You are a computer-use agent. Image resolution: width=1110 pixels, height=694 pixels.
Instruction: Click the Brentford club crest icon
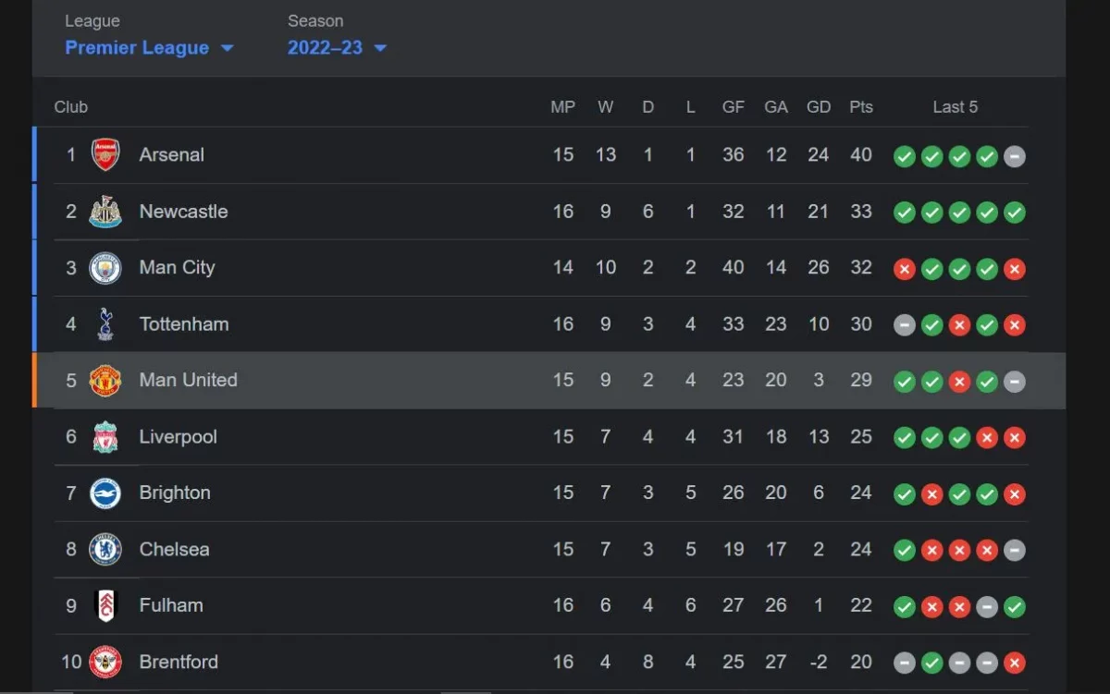tap(105, 663)
